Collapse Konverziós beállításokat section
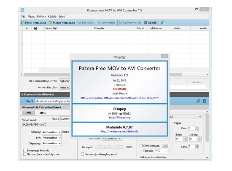Image resolution: width=232 pixels, height=171 pixels. 22,94
